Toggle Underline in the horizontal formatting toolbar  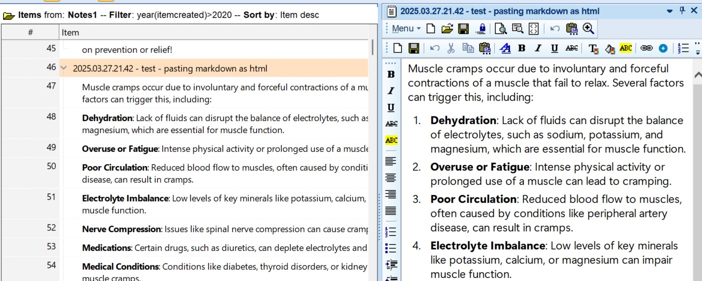[x=554, y=48]
